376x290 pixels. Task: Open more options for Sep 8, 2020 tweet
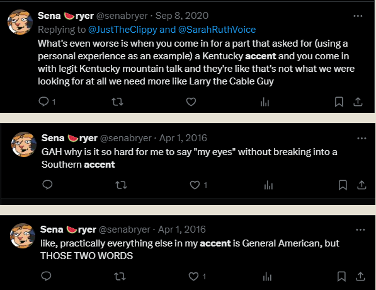pos(358,16)
